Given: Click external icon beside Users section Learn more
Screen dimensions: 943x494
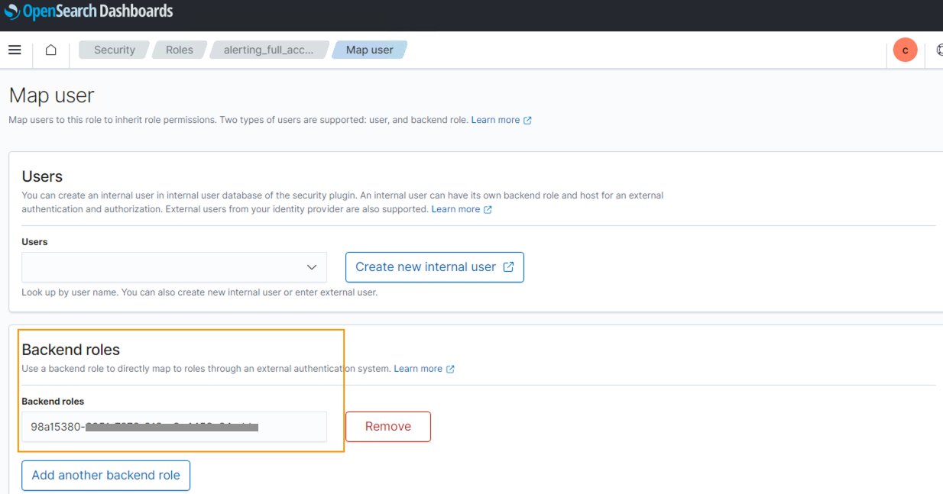Looking at the screenshot, I should pyautogui.click(x=488, y=209).
